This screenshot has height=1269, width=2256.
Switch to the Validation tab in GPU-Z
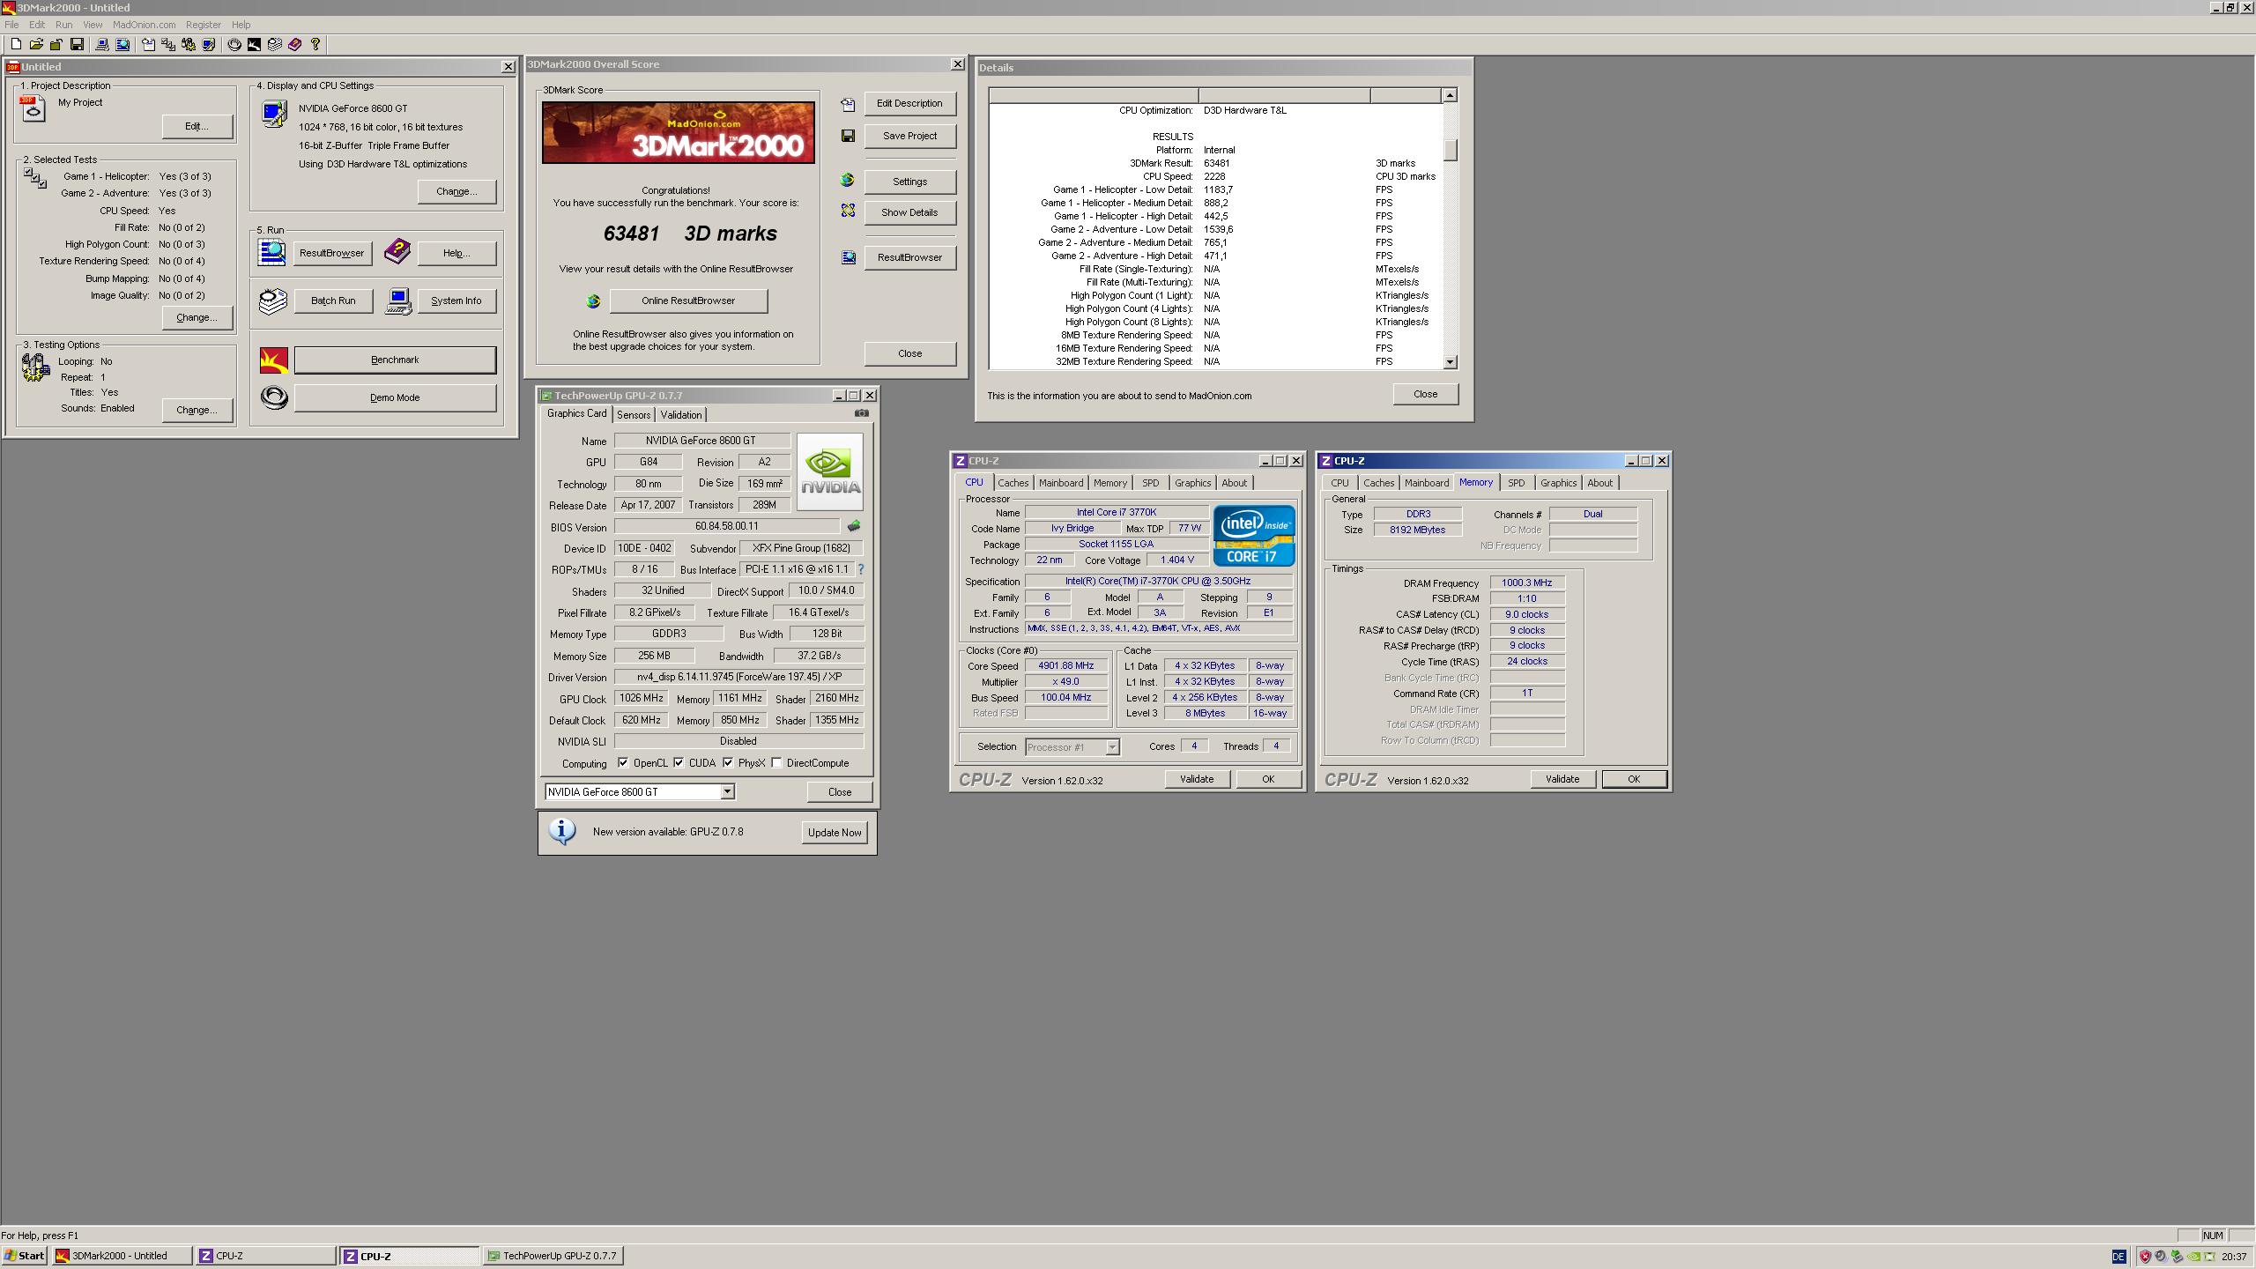pyautogui.click(x=680, y=415)
